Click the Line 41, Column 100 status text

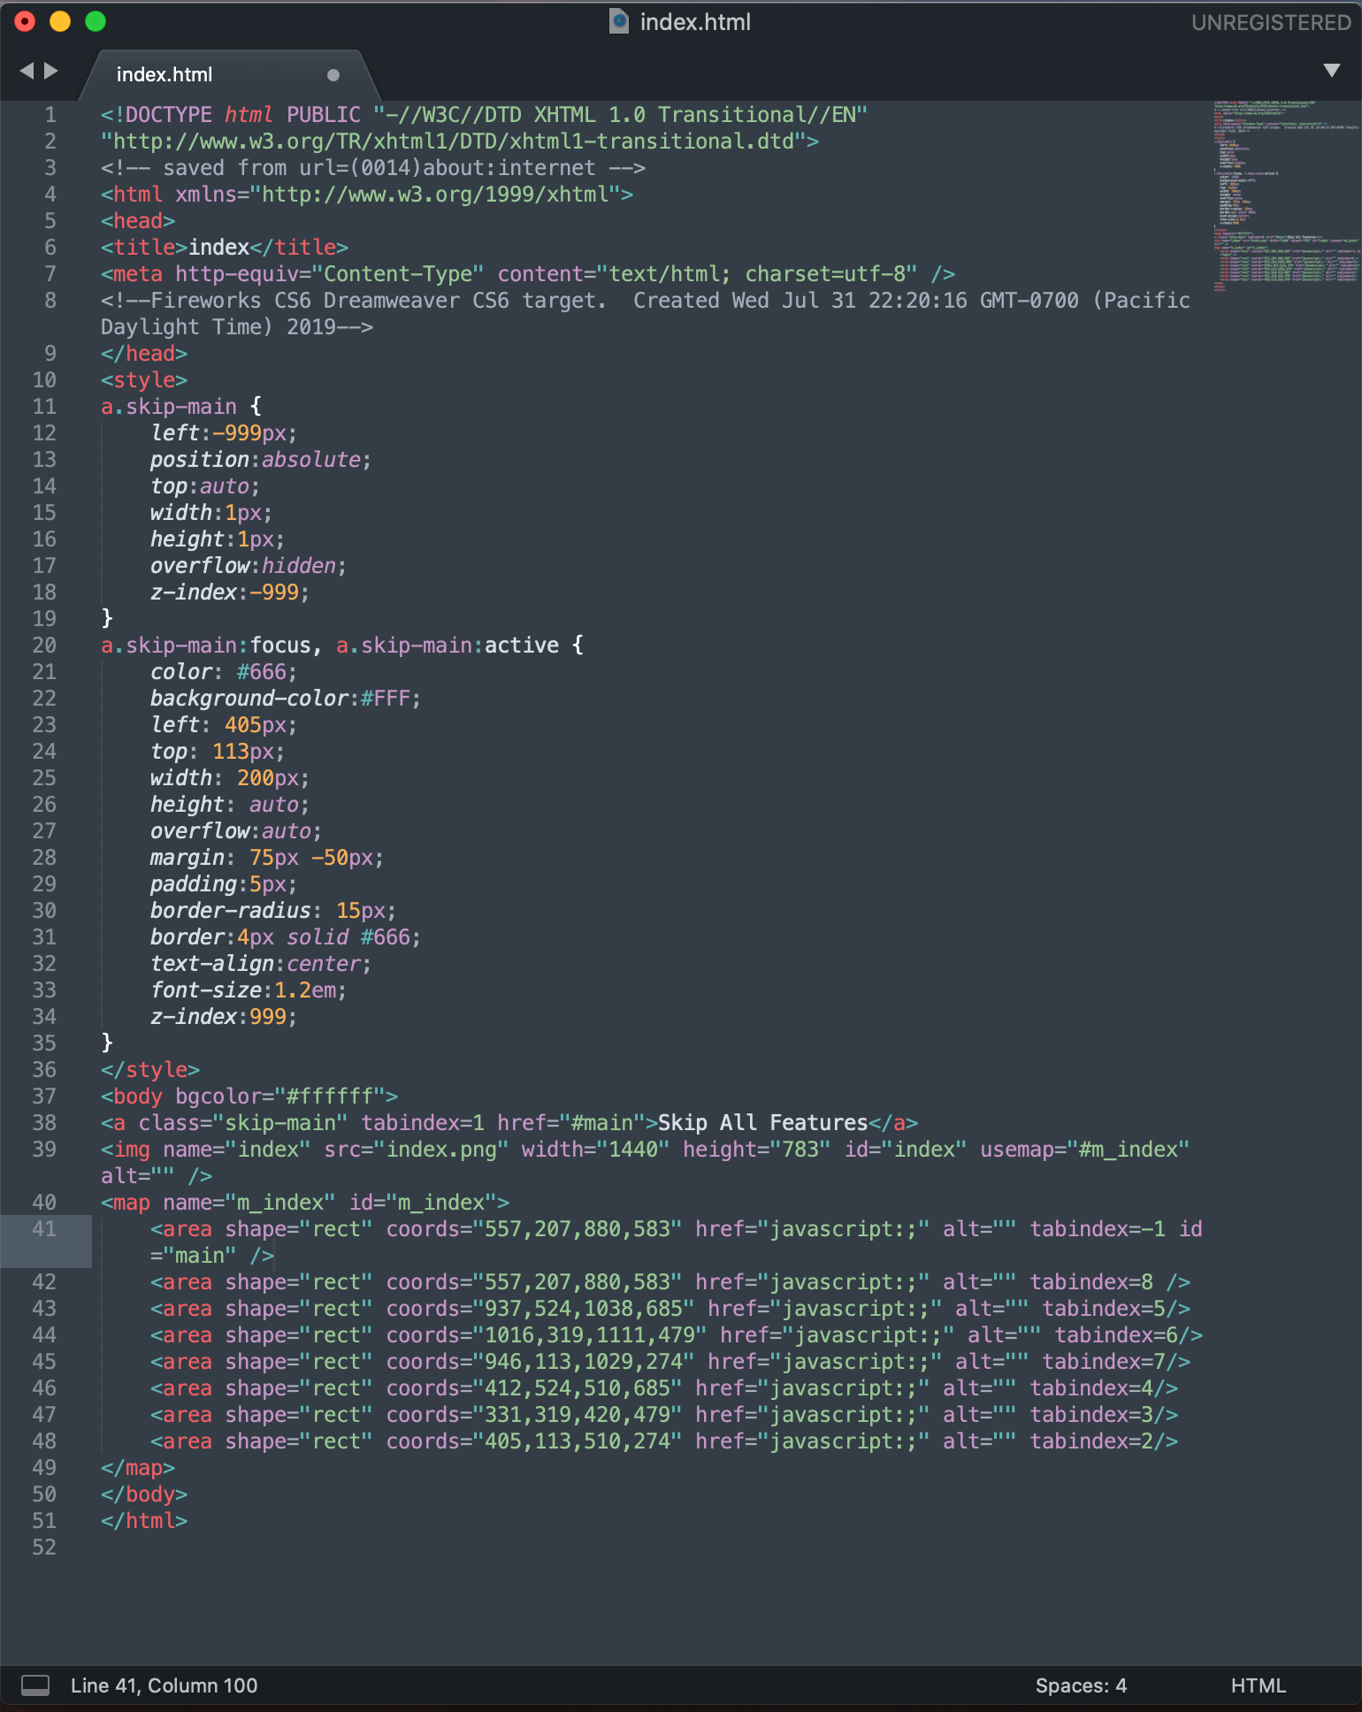pos(165,1685)
